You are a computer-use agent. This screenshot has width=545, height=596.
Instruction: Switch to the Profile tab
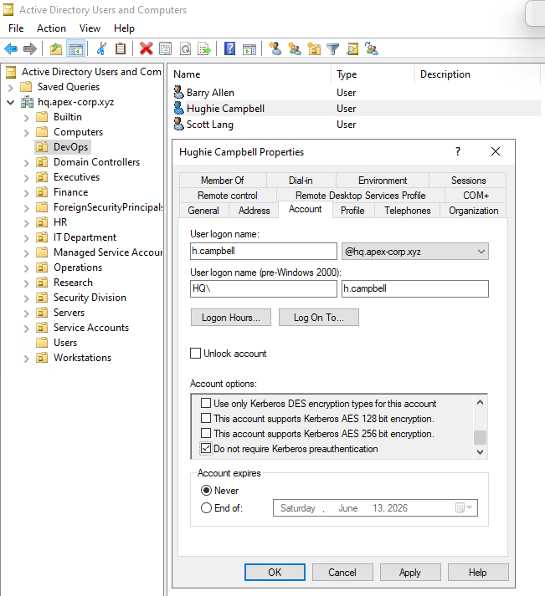352,210
